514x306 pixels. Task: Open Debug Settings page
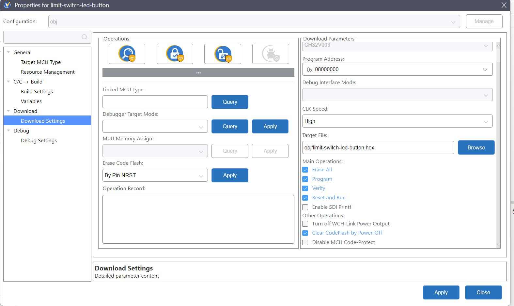(39, 140)
